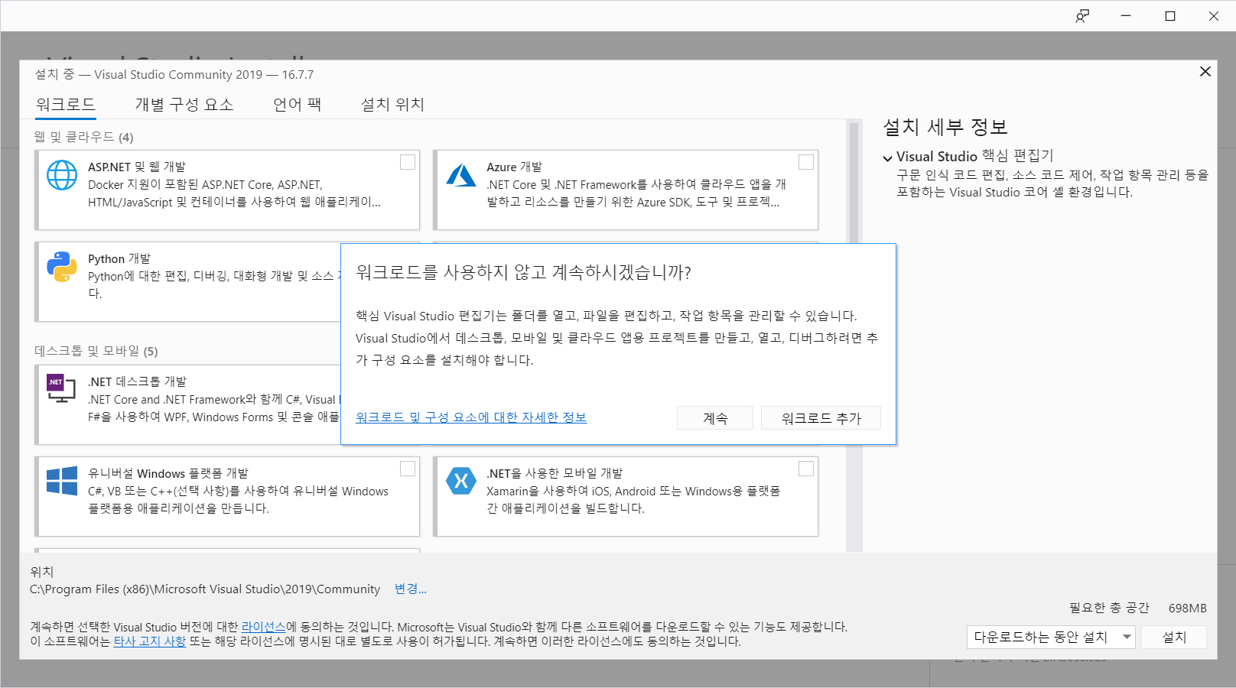Minimize the Visual Studio Installer window
The width and height of the screenshot is (1236, 688).
pyautogui.click(x=1126, y=16)
